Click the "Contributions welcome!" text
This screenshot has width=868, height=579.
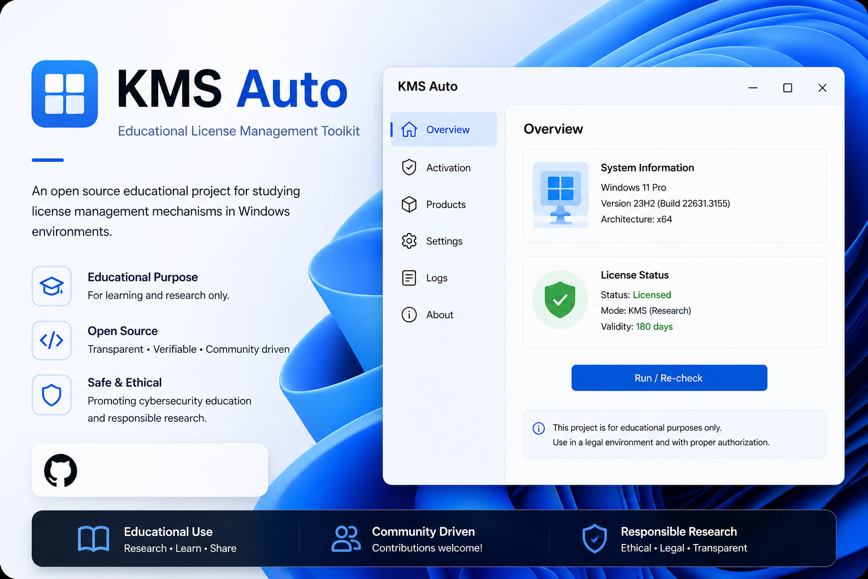[x=427, y=548]
